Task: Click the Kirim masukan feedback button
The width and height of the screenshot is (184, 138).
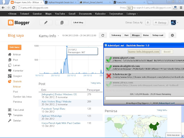Action: (x=173, y=135)
